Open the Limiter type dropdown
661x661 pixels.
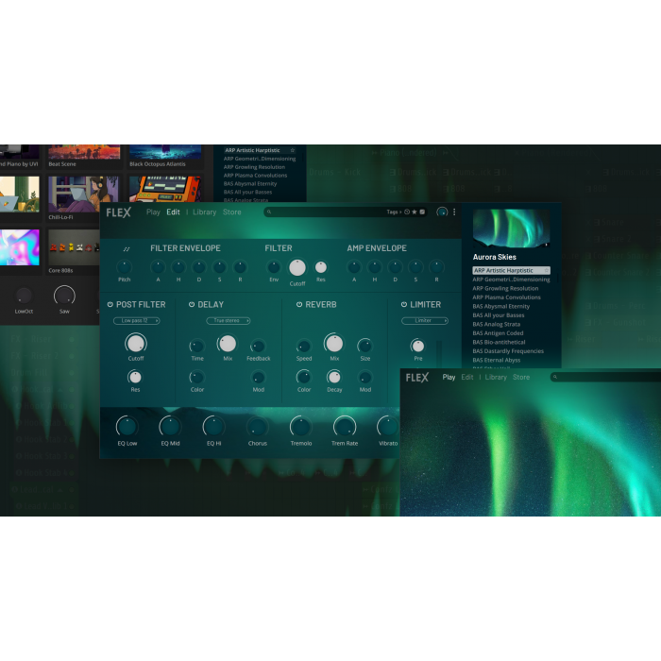point(425,321)
